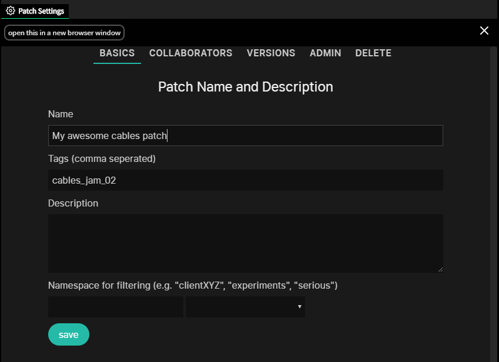Open the COLLABORATORS tab

point(190,53)
